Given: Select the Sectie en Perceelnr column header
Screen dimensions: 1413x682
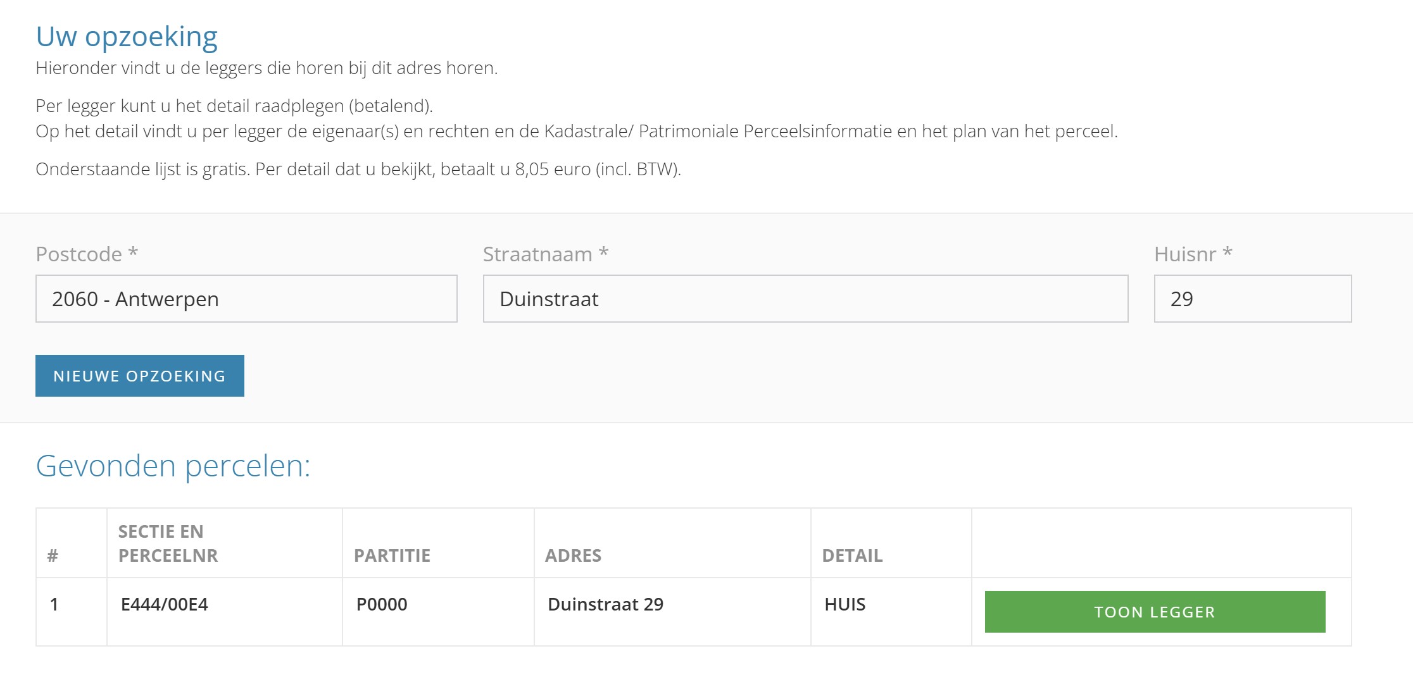Looking at the screenshot, I should (x=168, y=543).
